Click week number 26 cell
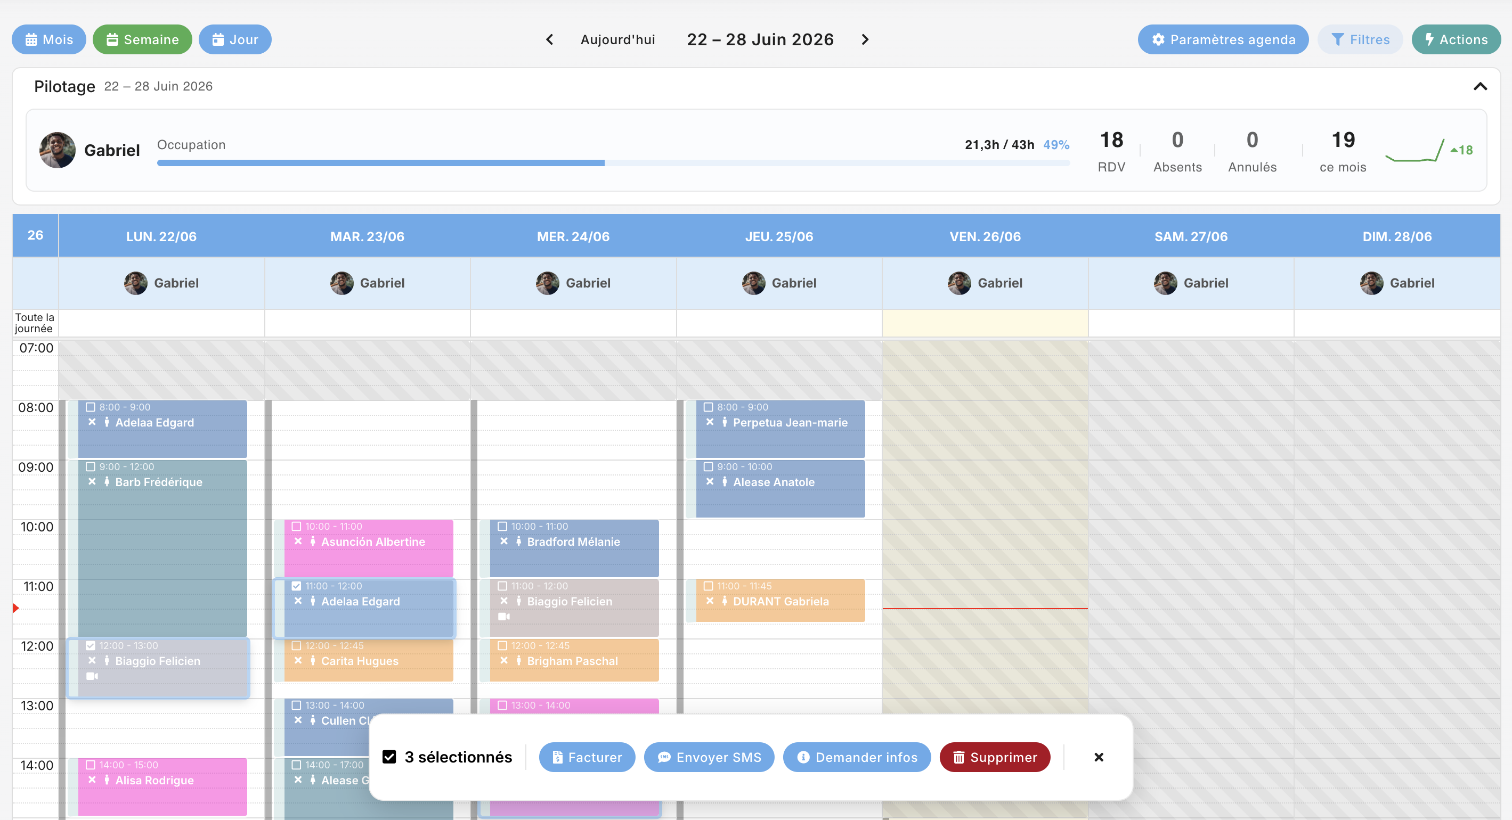 (x=35, y=235)
